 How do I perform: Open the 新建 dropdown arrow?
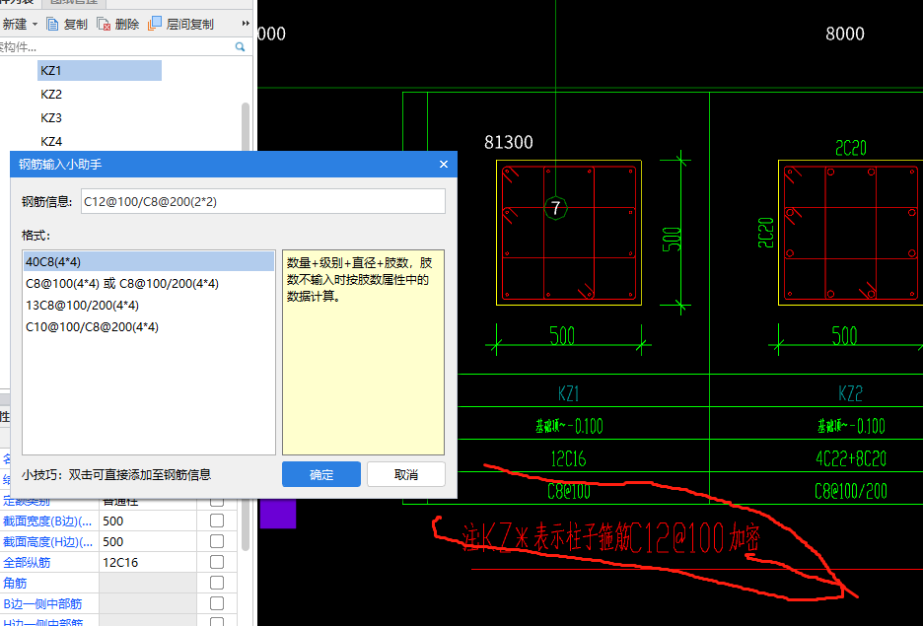[35, 24]
